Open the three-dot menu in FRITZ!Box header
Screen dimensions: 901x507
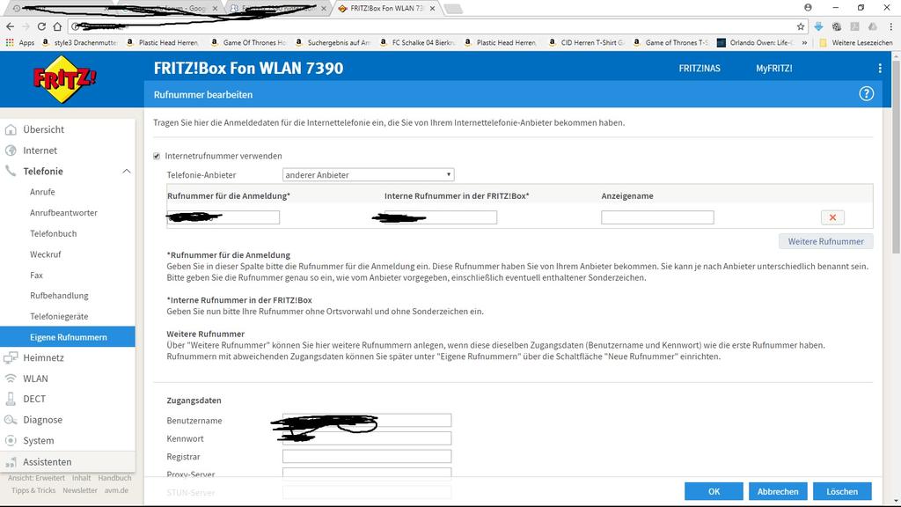879,69
